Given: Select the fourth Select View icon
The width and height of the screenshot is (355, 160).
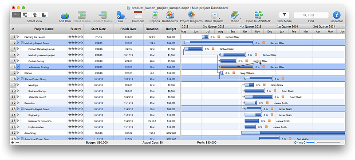Looking at the screenshot, I should point(43,15).
